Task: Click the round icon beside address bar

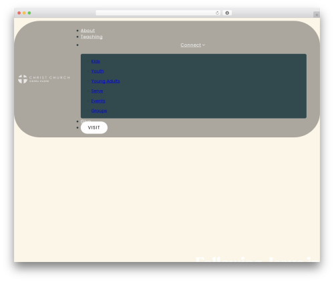Action: (227, 13)
